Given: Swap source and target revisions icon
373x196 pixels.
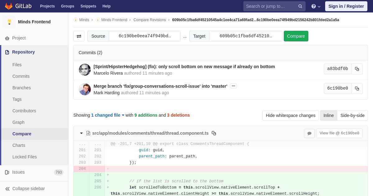Looking at the screenshot, I should 79,36.
